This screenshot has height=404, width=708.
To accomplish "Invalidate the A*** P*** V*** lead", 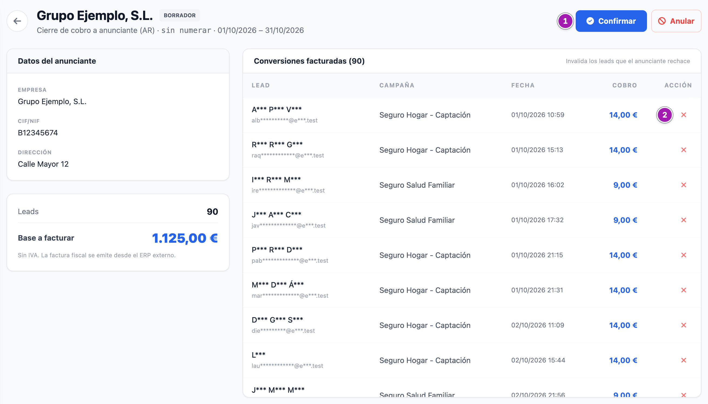I will point(683,115).
